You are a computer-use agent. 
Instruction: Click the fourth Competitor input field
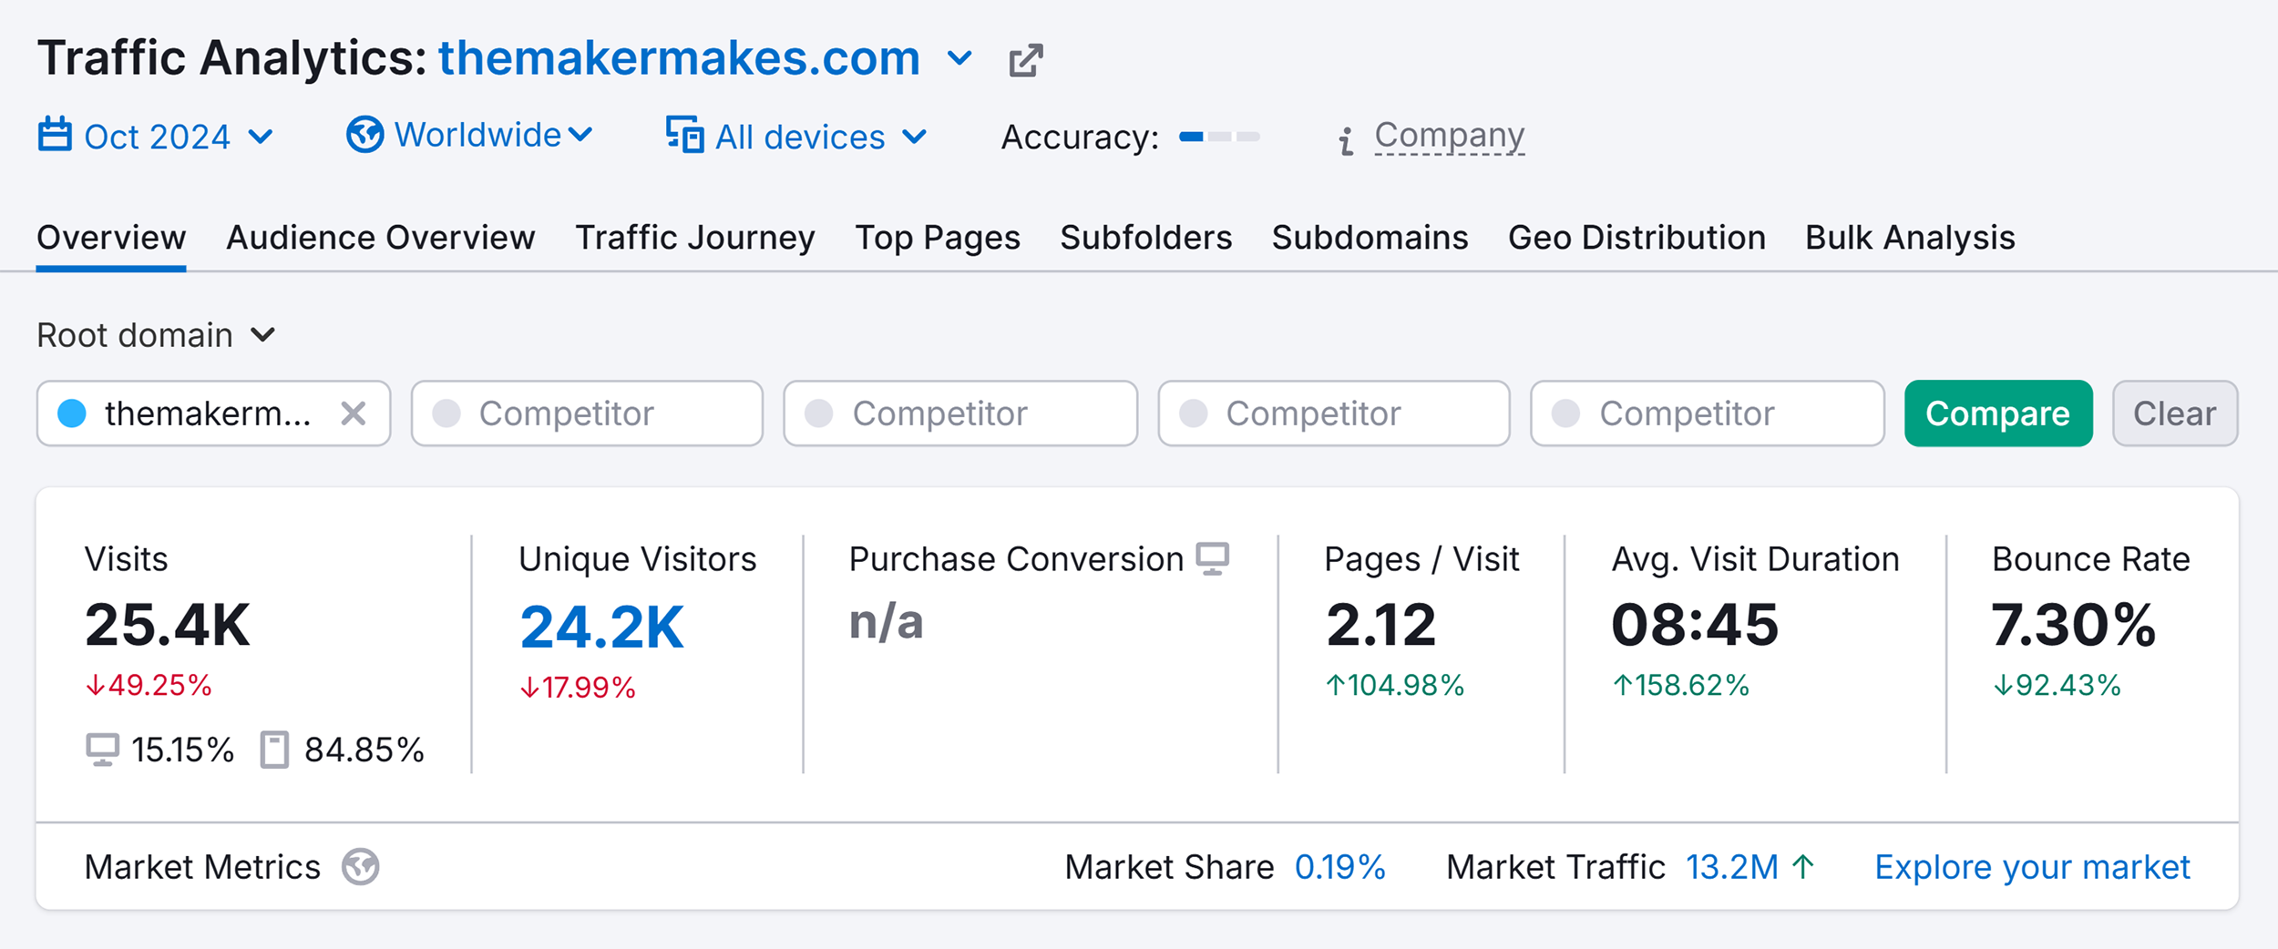pos(1708,413)
